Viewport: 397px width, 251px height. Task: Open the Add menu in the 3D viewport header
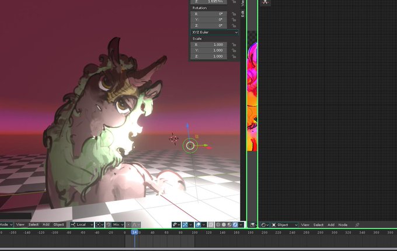(x=46, y=224)
